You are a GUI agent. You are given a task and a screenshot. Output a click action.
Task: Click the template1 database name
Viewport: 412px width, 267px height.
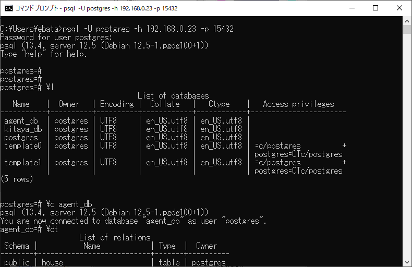tap(22, 162)
